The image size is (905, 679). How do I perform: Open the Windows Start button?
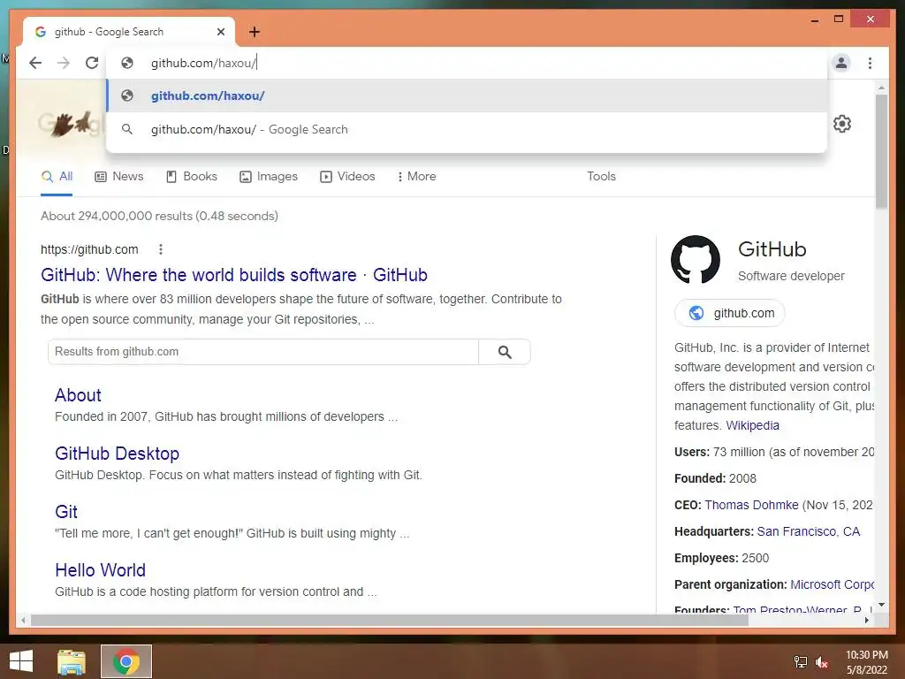[x=21, y=661]
